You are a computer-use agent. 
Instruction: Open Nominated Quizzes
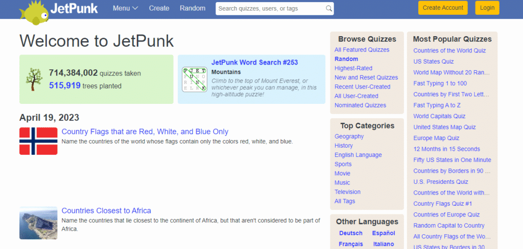click(x=360, y=105)
